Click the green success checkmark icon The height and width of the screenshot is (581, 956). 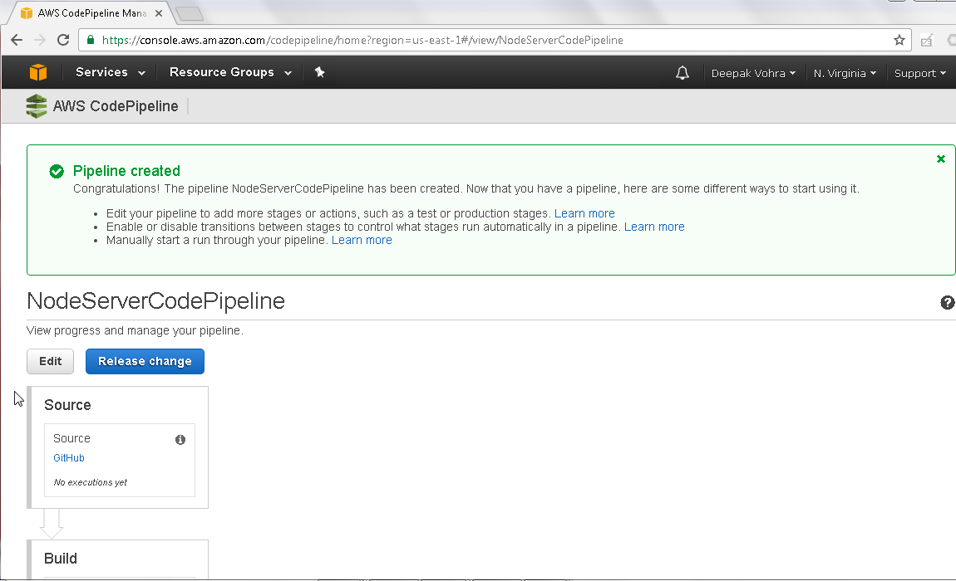tap(57, 172)
